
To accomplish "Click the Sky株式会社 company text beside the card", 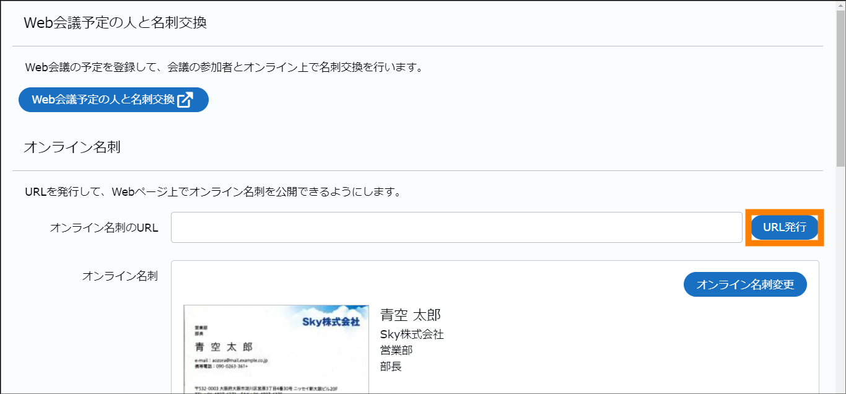I will [412, 335].
